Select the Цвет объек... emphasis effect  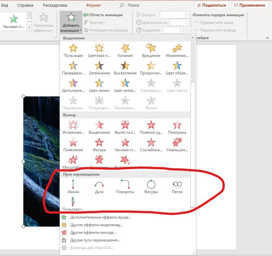pyautogui.click(x=177, y=68)
